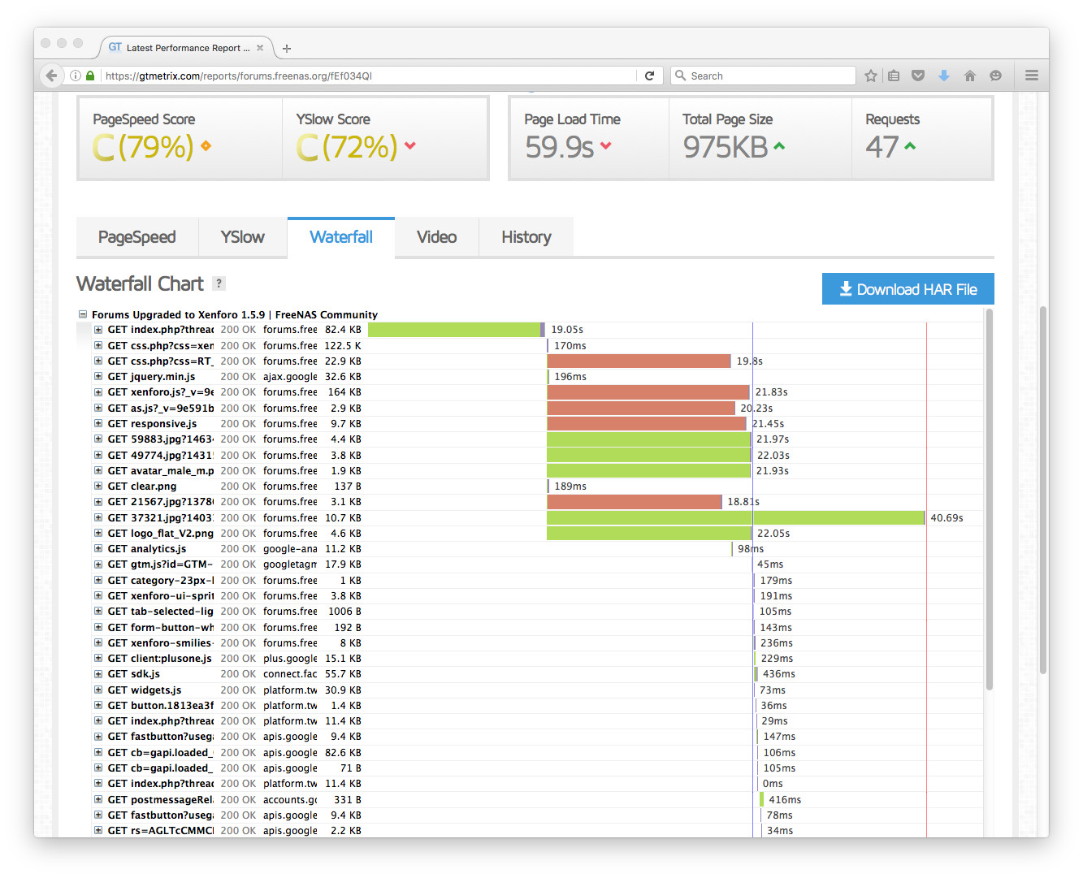Expand the GET xenforo.js request row
1083x878 pixels.
(x=98, y=392)
